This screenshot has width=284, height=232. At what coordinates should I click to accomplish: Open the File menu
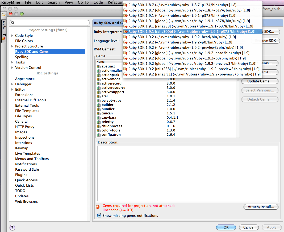tap(28, 2)
